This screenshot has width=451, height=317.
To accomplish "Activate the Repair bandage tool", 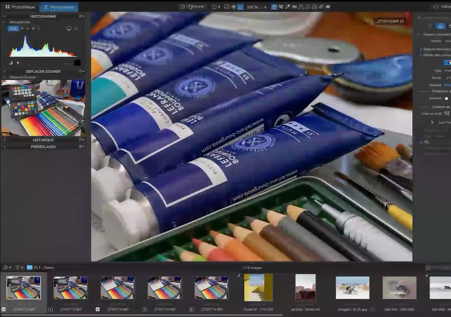I will pos(321,7).
